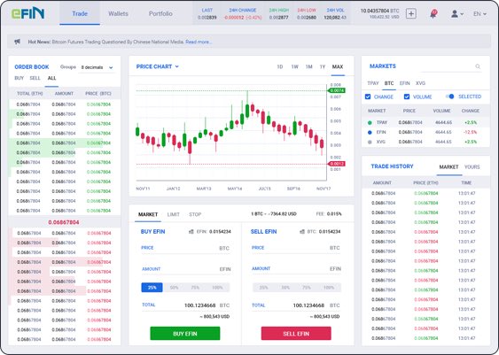Viewport: 499px width, 355px height.
Task: Switch trade history to MARKET
Action: (x=448, y=166)
